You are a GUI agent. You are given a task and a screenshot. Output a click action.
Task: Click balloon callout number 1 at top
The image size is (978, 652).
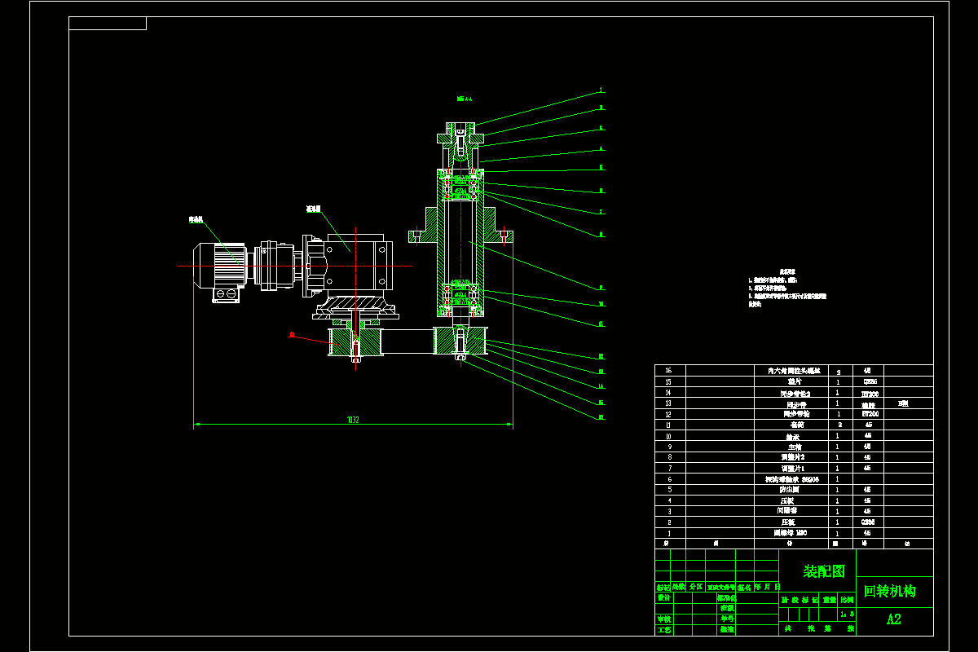point(601,90)
